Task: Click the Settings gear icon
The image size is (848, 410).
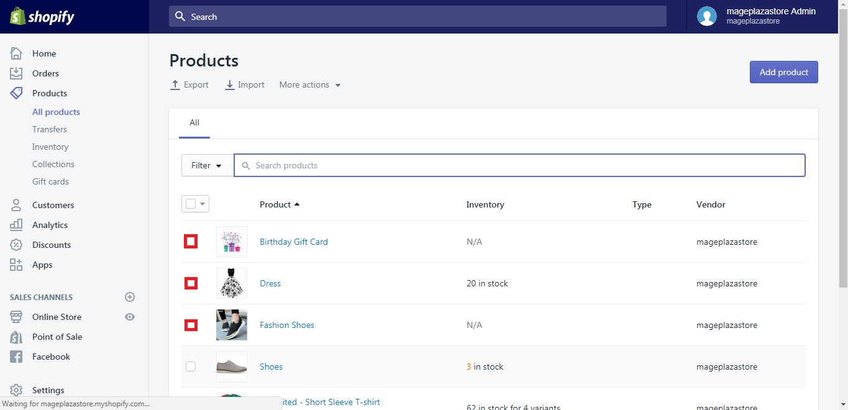Action: 16,390
